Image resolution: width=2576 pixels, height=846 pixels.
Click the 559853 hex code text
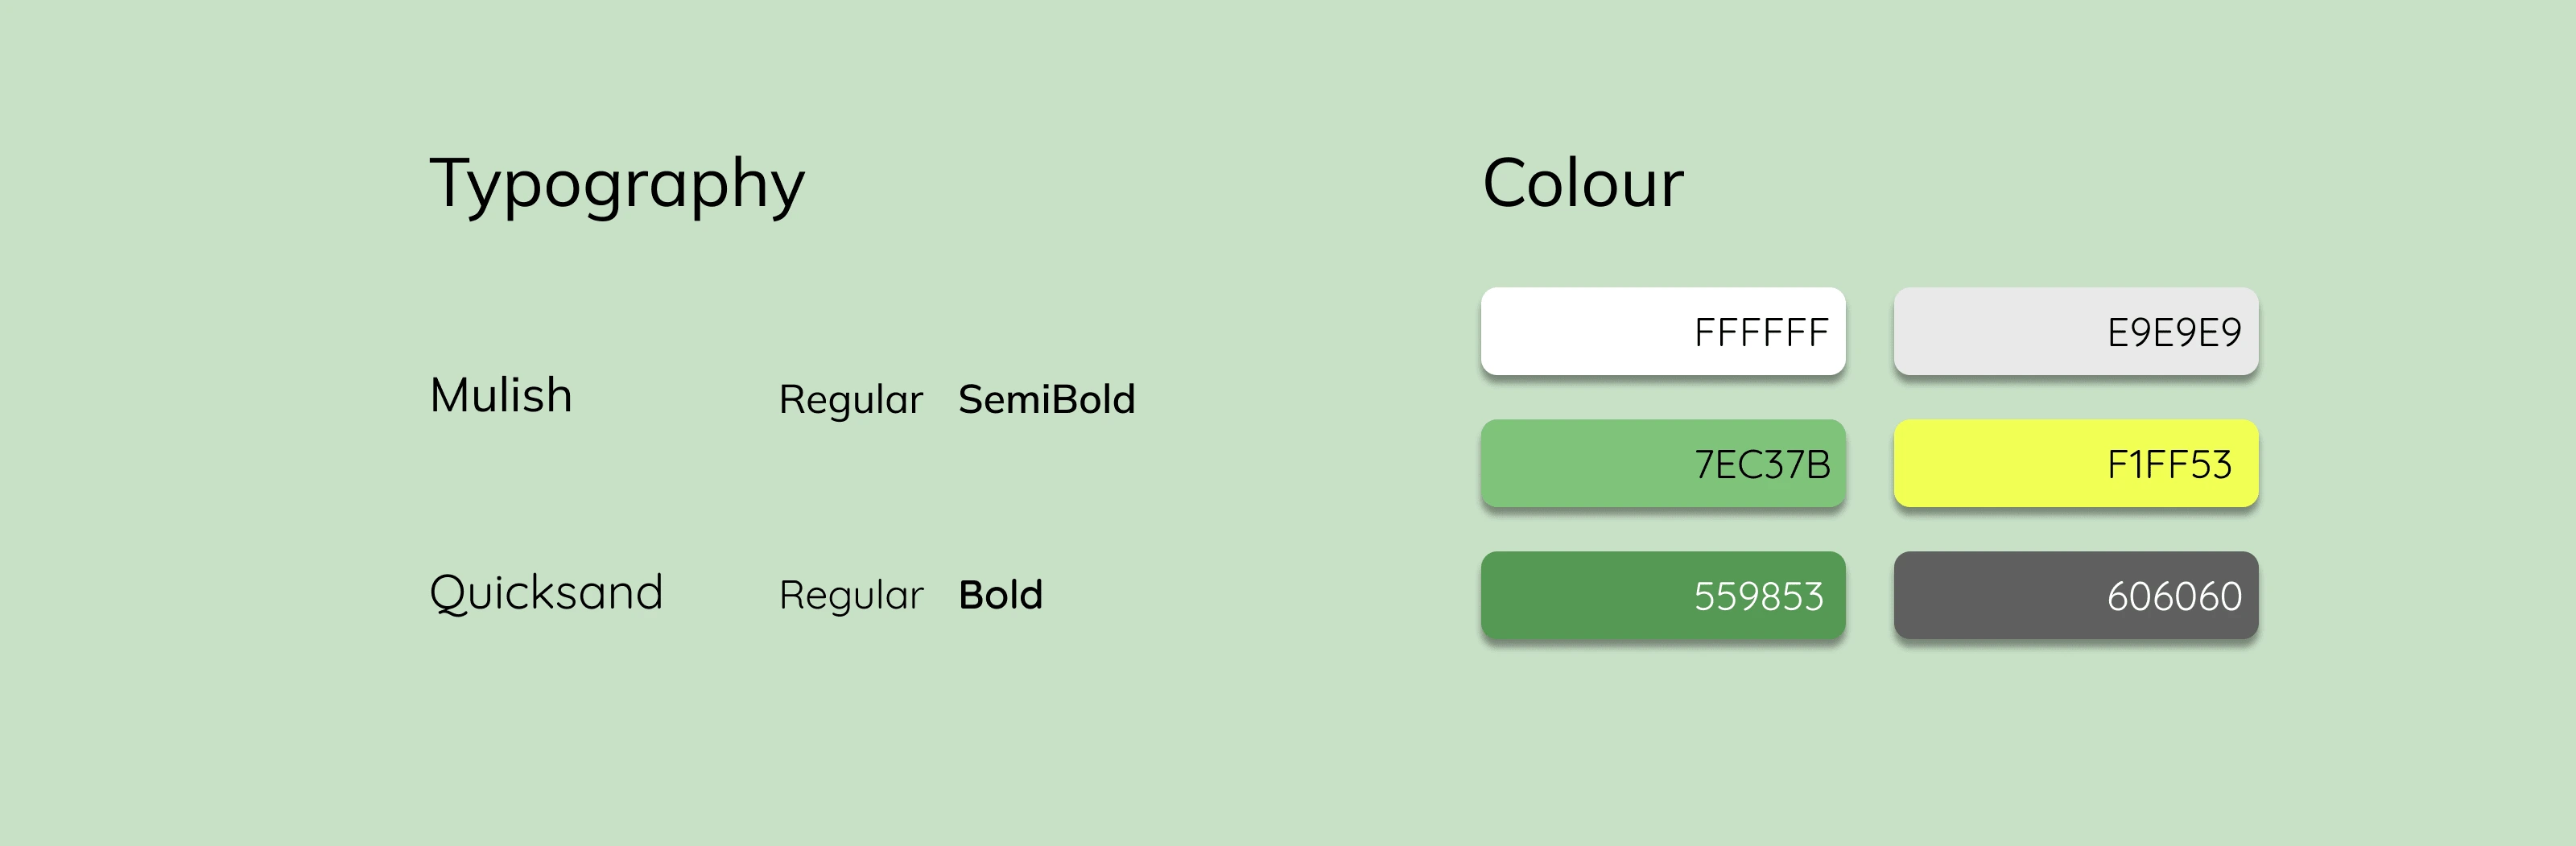click(x=1759, y=596)
